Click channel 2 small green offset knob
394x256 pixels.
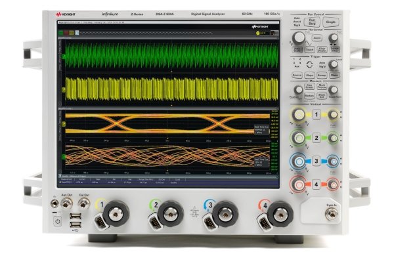tap(334, 138)
